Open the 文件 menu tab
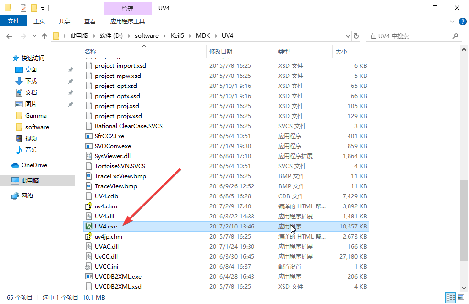This screenshot has height=304, width=469. click(13, 21)
